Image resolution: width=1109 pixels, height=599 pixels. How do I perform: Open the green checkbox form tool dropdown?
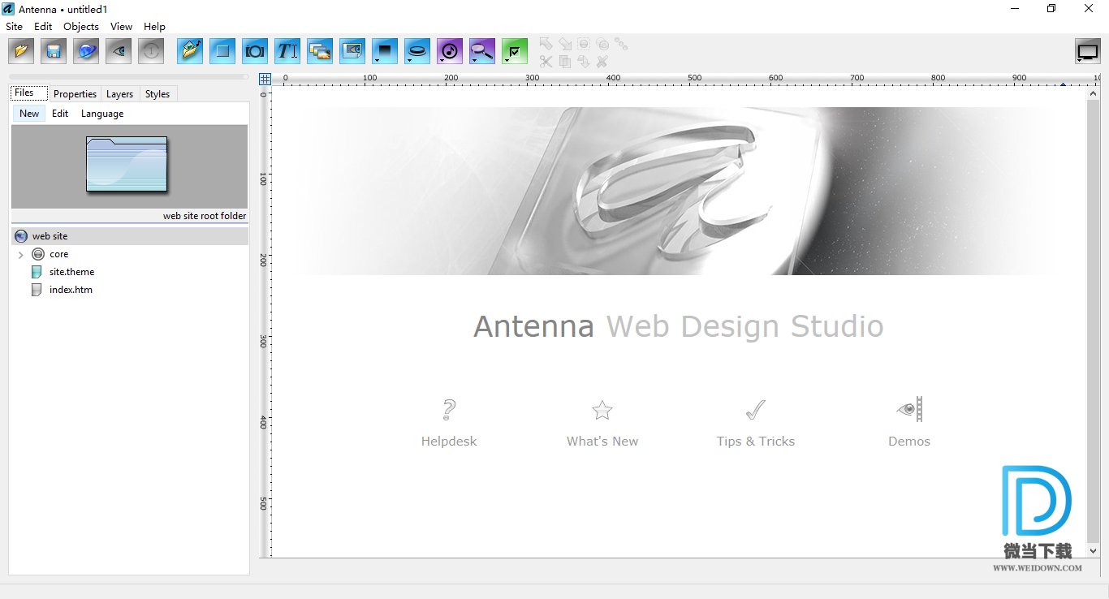click(x=515, y=51)
